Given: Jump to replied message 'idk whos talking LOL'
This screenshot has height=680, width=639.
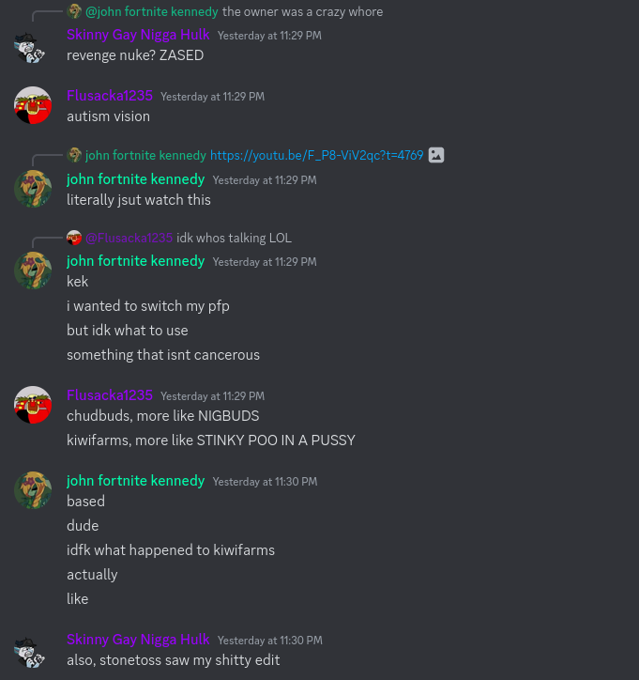Looking at the screenshot, I should click(x=234, y=238).
